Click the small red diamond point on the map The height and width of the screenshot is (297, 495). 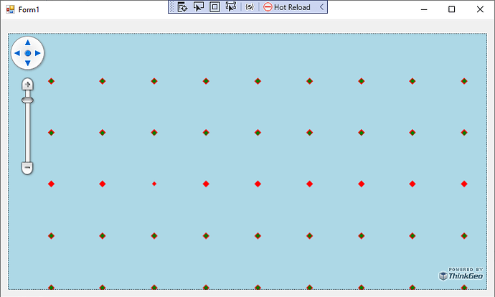click(154, 184)
